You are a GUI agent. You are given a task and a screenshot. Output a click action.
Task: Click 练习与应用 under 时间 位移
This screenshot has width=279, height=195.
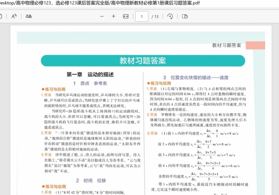[x=54, y=187]
